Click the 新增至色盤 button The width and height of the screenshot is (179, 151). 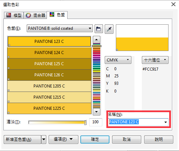coord(22,140)
